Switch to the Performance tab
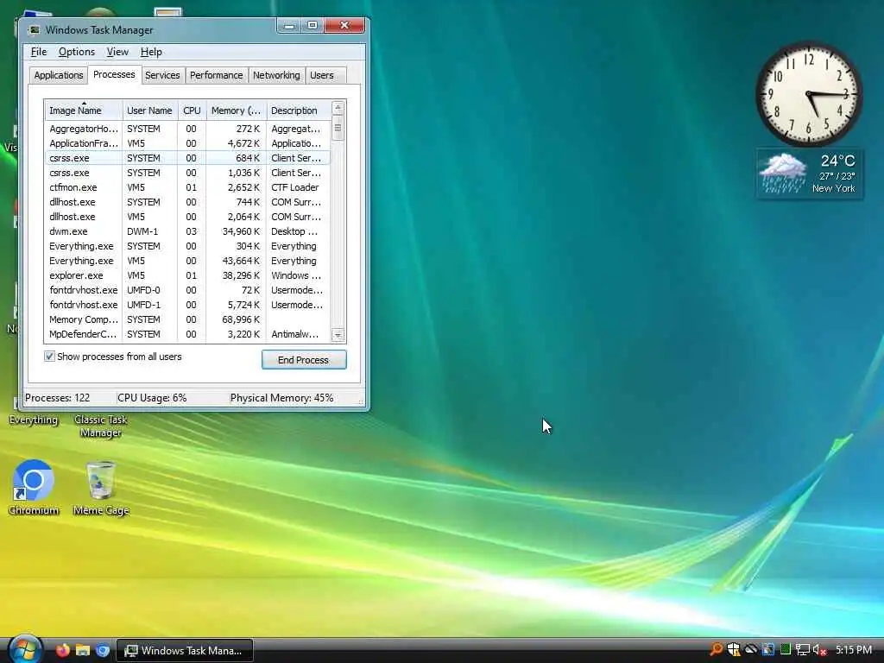This screenshot has height=663, width=884. (216, 76)
